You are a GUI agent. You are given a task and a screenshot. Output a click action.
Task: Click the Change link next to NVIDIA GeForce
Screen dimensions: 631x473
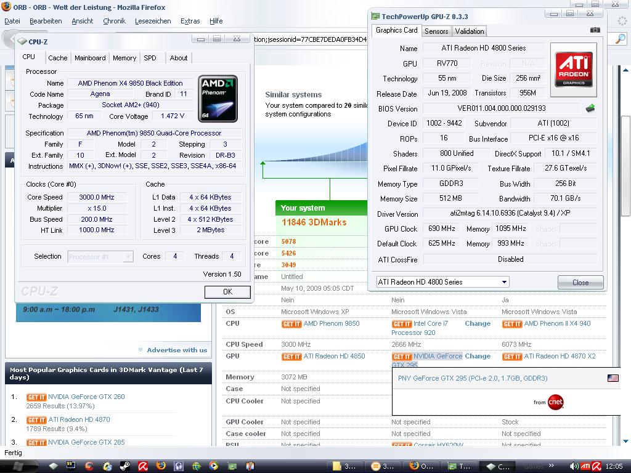tap(478, 356)
